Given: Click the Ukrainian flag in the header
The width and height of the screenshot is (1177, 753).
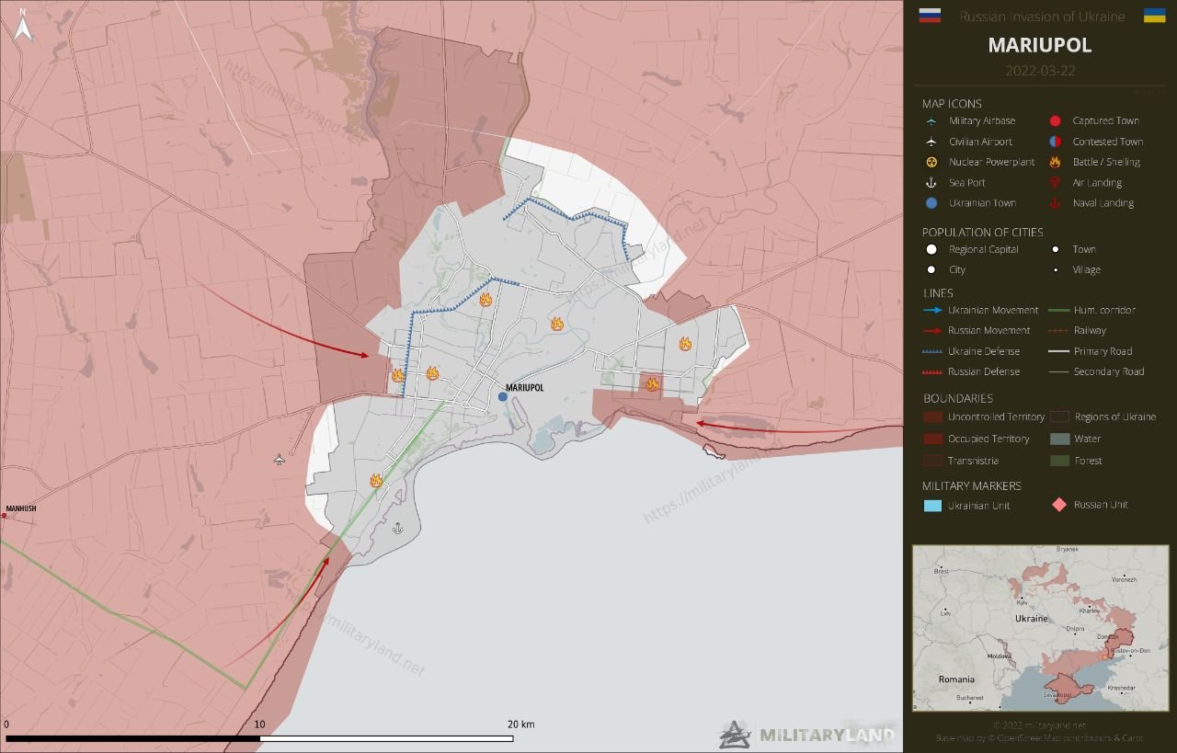Looking at the screenshot, I should 1154,16.
